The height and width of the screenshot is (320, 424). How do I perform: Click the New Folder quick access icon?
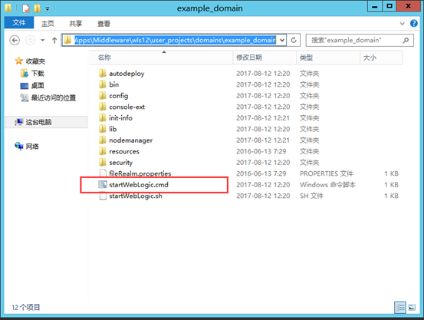[38, 8]
